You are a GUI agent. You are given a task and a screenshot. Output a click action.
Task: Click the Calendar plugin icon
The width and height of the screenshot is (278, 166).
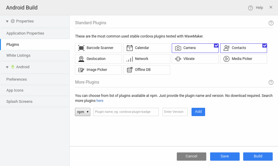pyautogui.click(x=130, y=48)
